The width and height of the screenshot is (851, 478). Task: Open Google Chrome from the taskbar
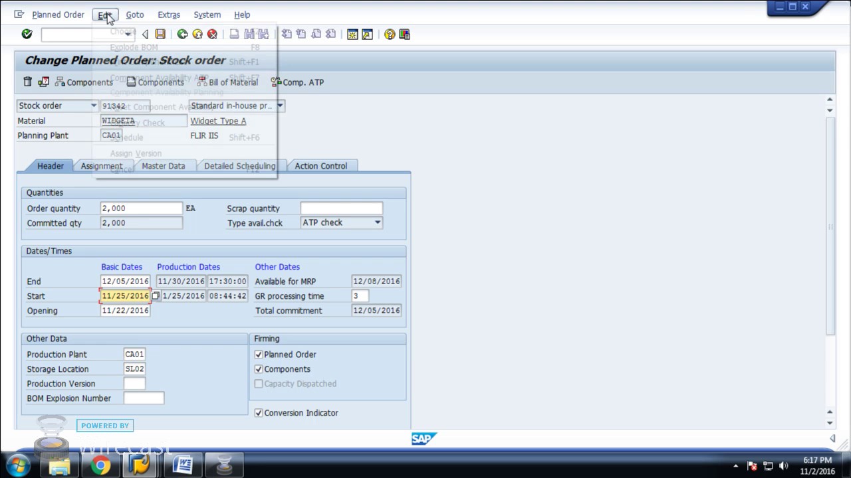(x=101, y=465)
